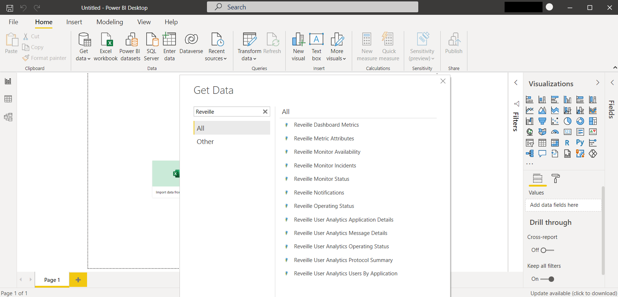Select the Page 1 tab

coord(52,280)
